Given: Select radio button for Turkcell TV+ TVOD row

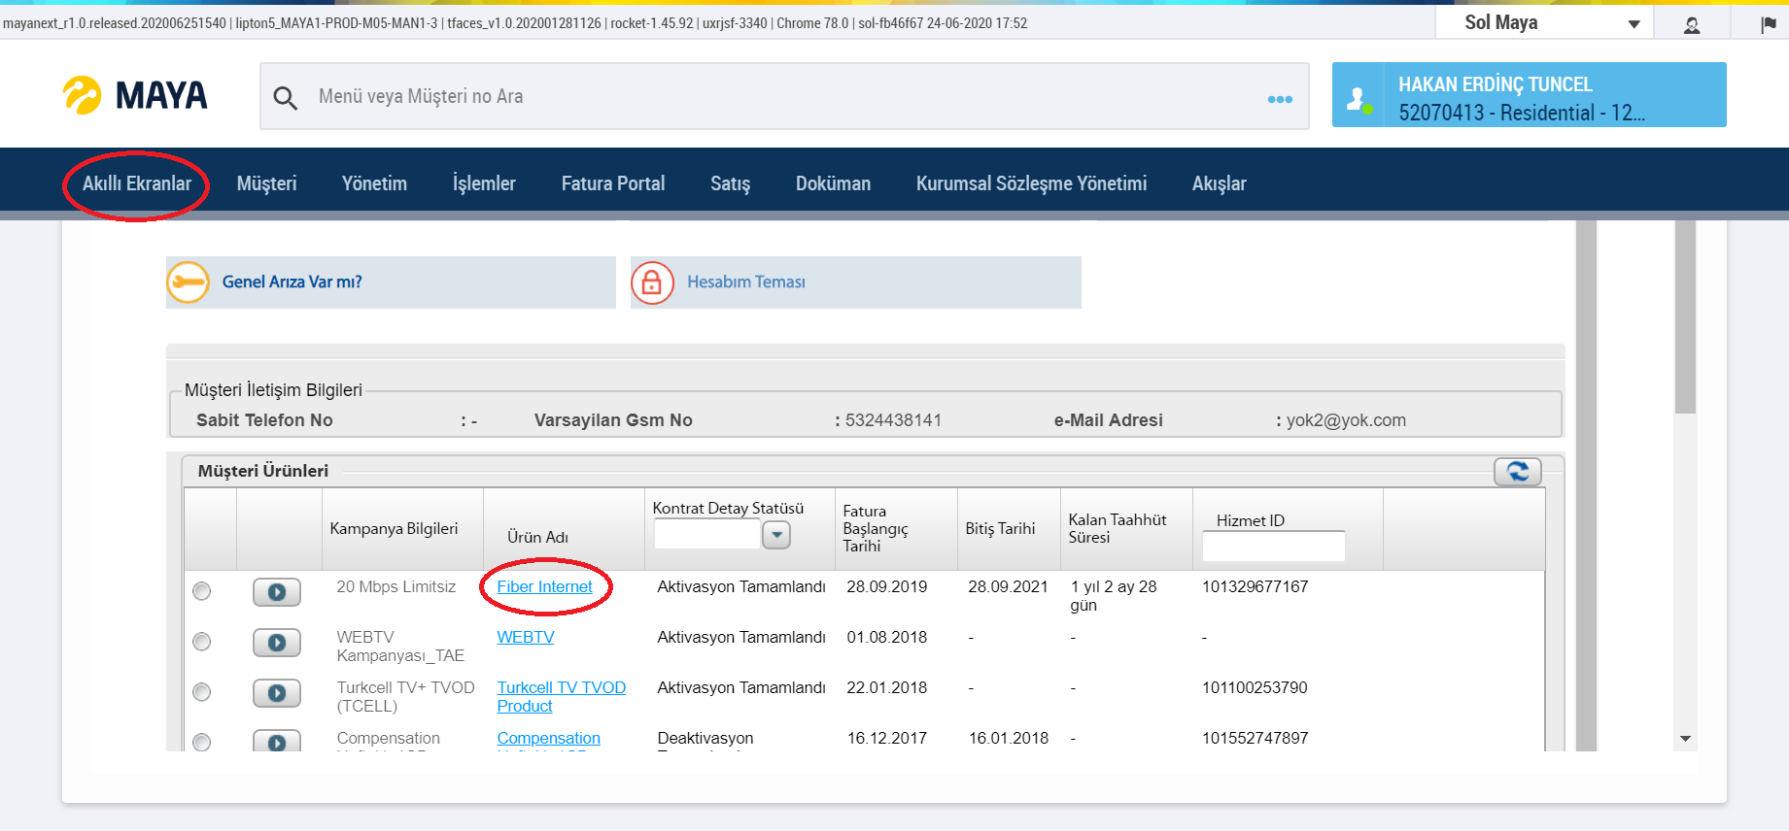Looking at the screenshot, I should (x=201, y=692).
